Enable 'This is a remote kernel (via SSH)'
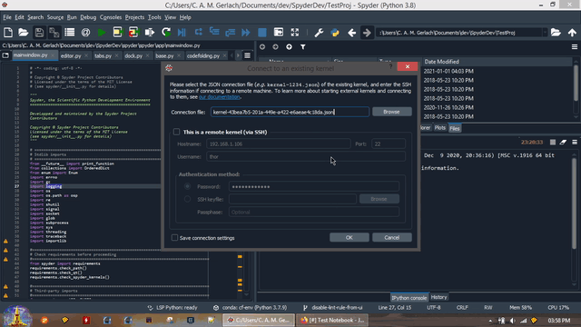Viewport: 581px width, 327px height. pyautogui.click(x=177, y=132)
